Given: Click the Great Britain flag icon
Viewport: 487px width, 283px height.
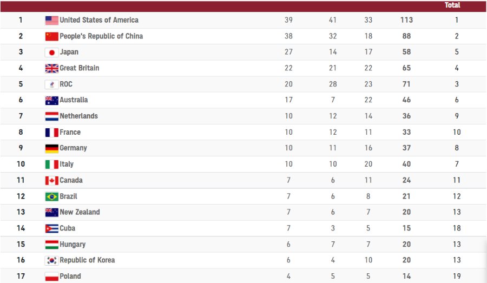Looking at the screenshot, I should (x=51, y=68).
